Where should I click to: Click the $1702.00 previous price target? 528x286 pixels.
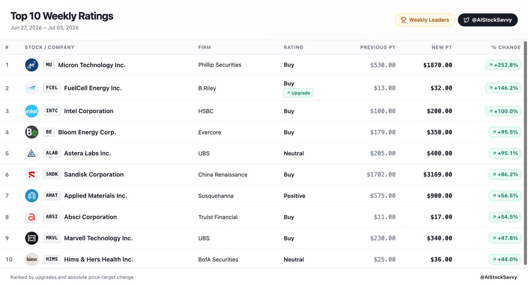(x=381, y=175)
